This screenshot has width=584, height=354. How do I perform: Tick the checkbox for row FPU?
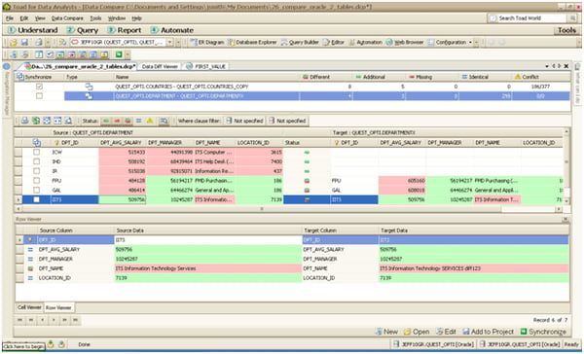click(37, 181)
